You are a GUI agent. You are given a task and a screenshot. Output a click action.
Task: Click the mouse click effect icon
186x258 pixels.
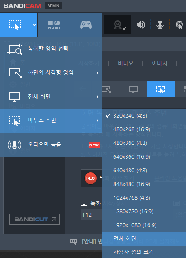pos(179,25)
